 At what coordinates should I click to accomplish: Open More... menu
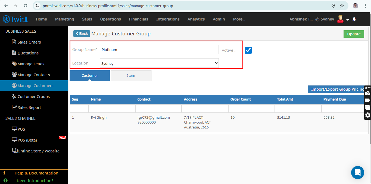pos(239,19)
